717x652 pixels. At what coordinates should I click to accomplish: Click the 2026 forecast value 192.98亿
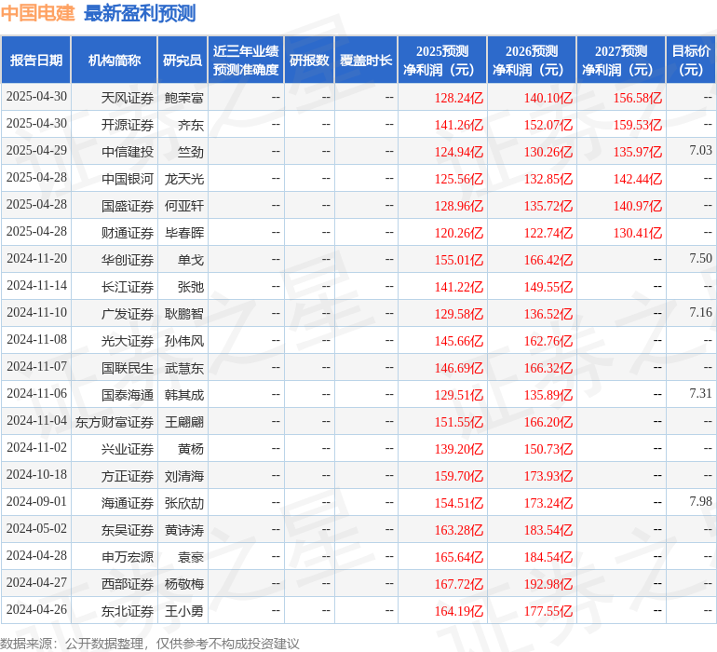pyautogui.click(x=548, y=583)
